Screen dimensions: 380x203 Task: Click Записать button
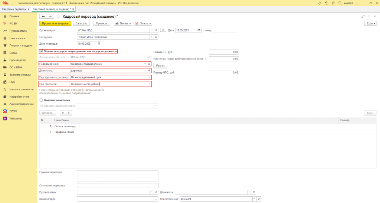81,23
